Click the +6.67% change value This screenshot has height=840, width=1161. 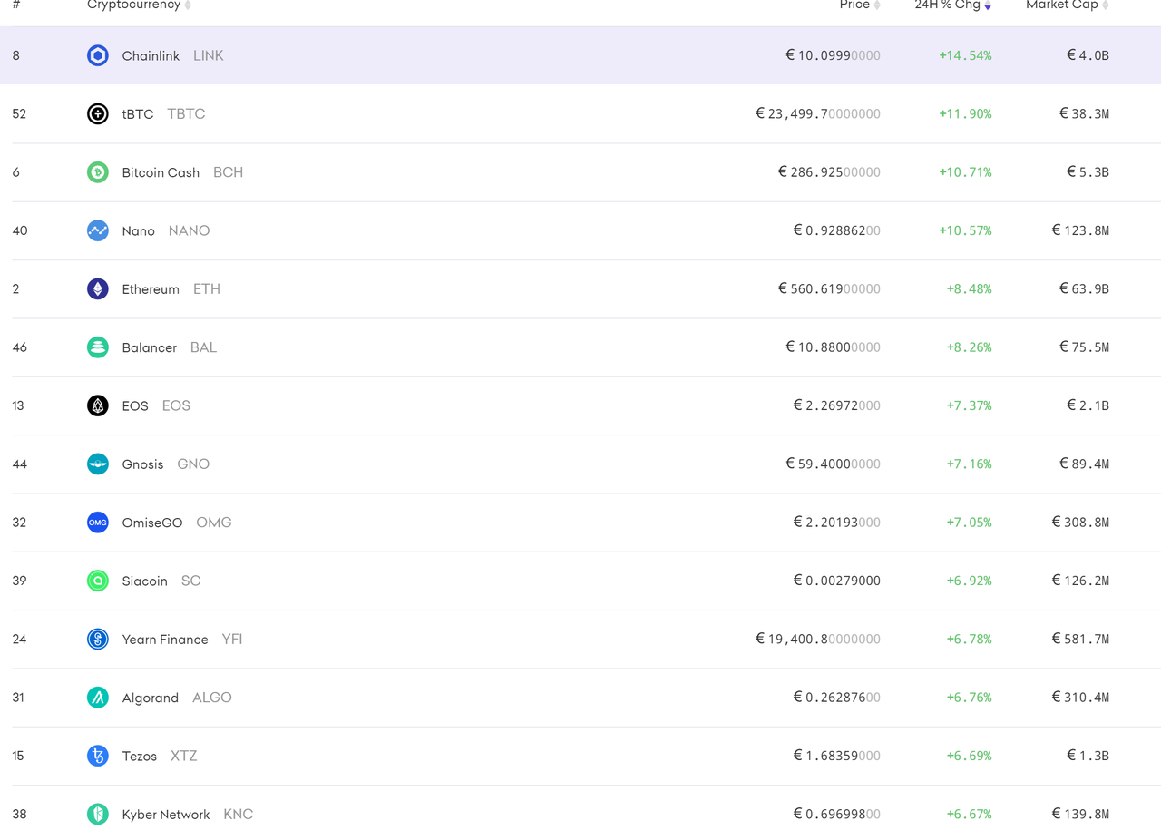tap(969, 814)
